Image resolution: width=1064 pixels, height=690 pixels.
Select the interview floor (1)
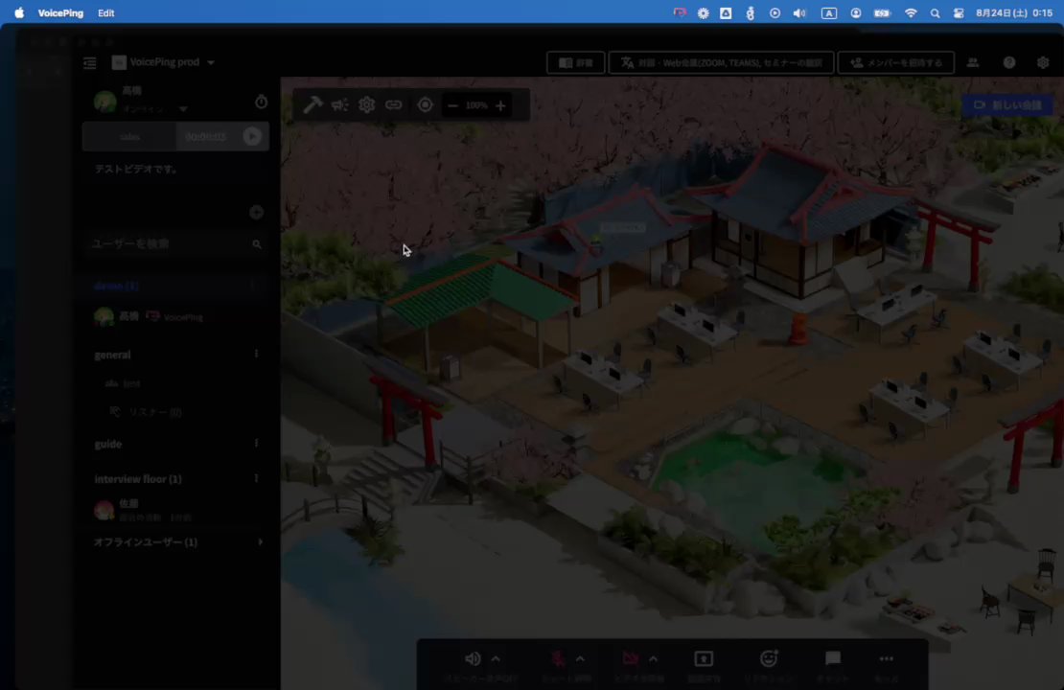138,479
